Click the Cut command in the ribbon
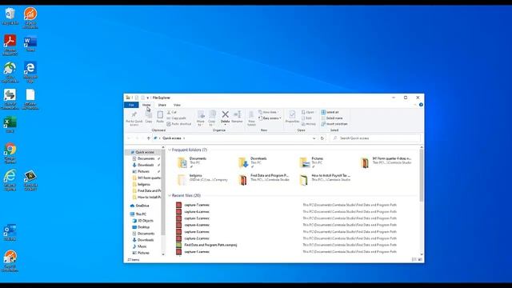Viewport: 512px width, 288px height. click(172, 112)
